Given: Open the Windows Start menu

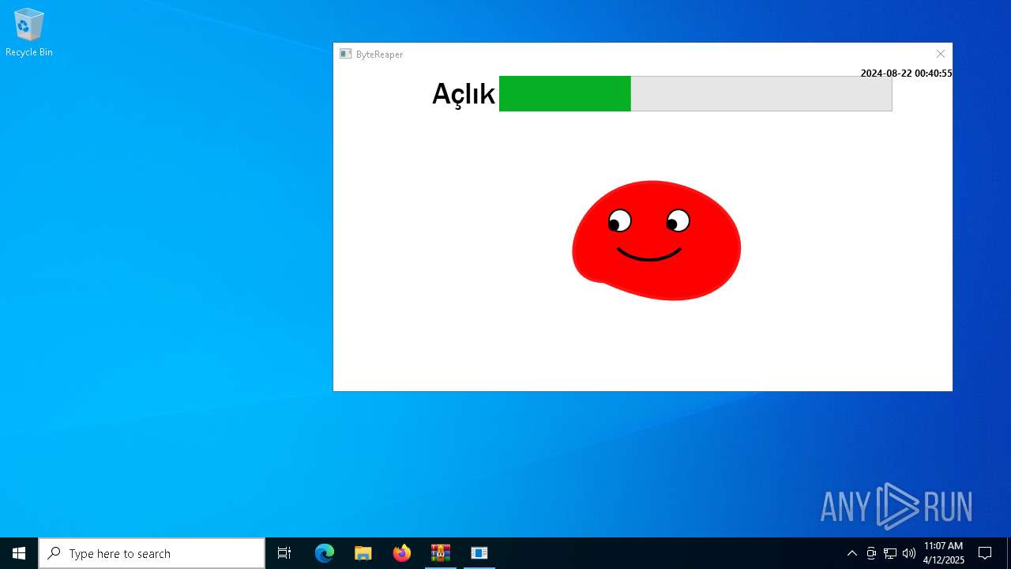Looking at the screenshot, I should coord(19,553).
